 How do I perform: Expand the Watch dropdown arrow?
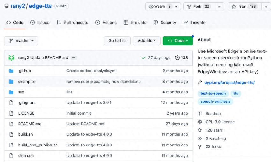tap(176, 7)
